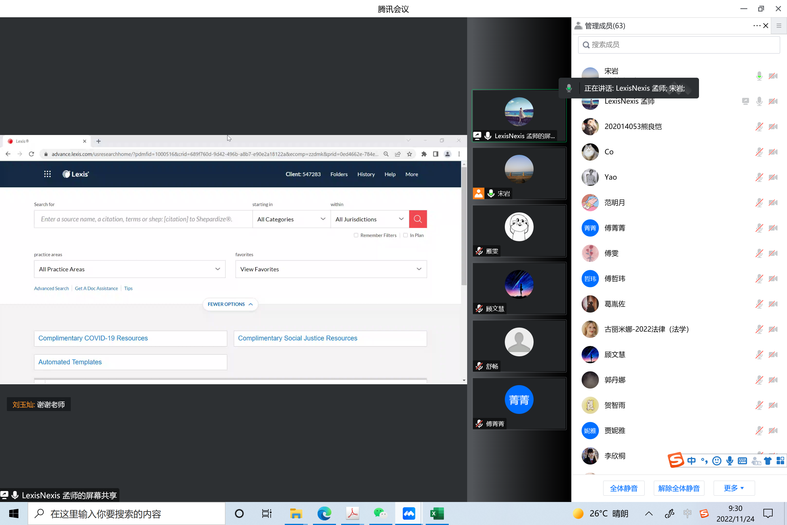The image size is (787, 525).
Task: Click the Tips link
Action: pyautogui.click(x=128, y=288)
